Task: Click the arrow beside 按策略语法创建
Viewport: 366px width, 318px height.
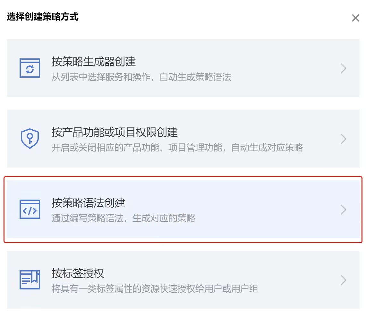Action: coord(344,210)
